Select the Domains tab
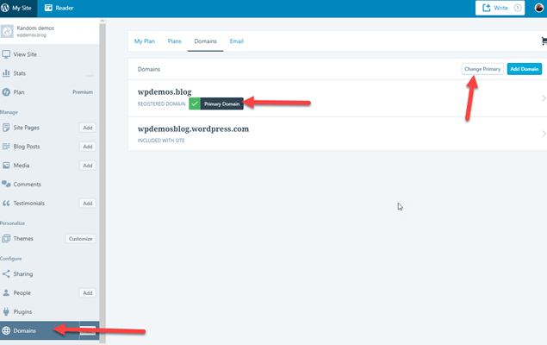Screen dimensions: 547x345 206,41
